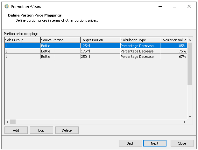Click the Calculation Value column header
The height and width of the screenshot is (150, 198).
tap(173, 40)
